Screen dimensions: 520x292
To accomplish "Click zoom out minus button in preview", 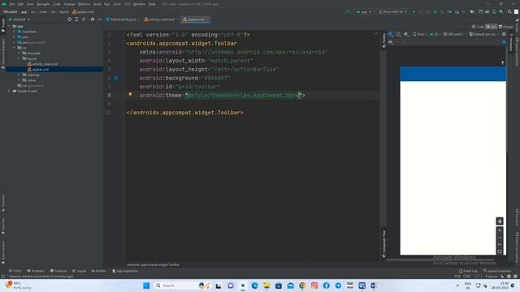I will (x=500, y=238).
